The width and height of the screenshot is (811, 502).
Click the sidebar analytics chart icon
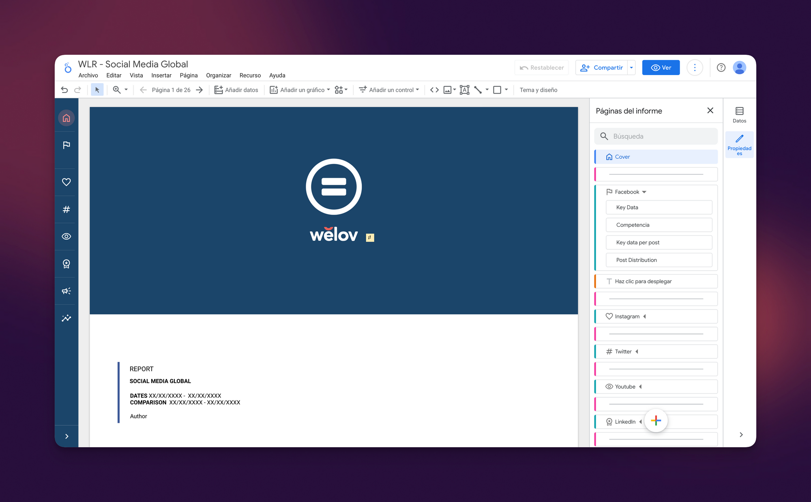point(67,318)
